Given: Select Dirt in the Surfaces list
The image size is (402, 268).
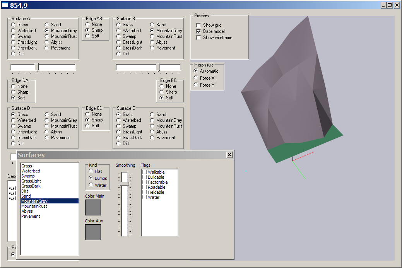Looking at the screenshot, I should tap(50, 191).
